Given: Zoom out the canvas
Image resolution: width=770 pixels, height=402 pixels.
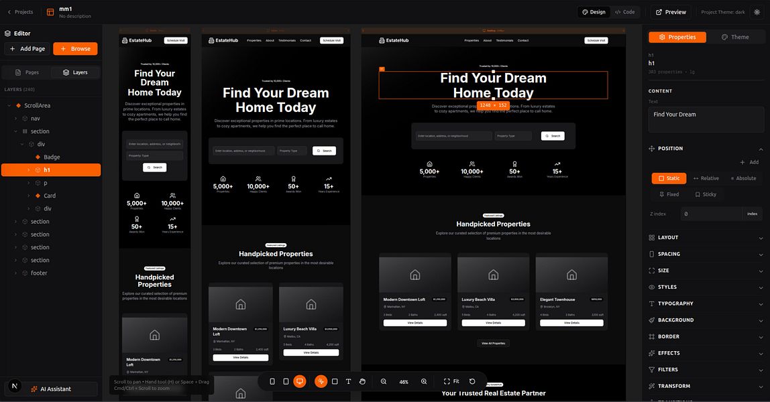Looking at the screenshot, I should 384,381.
